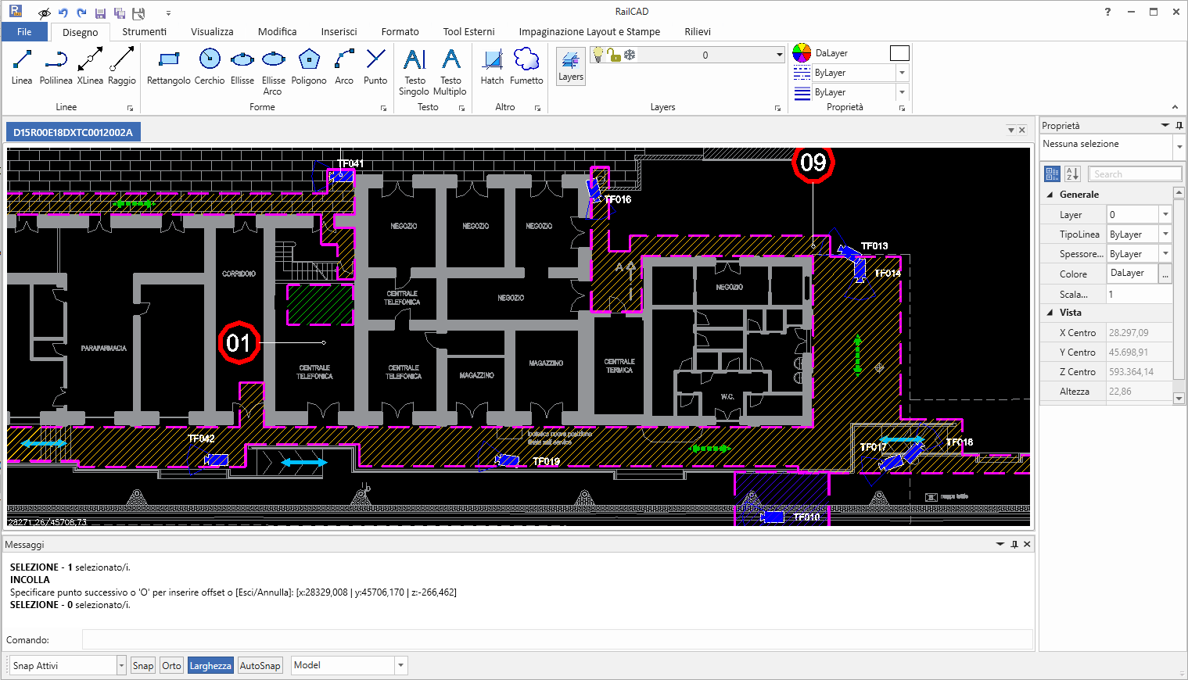Click the save all icon
1188x680 pixels.
click(x=120, y=13)
